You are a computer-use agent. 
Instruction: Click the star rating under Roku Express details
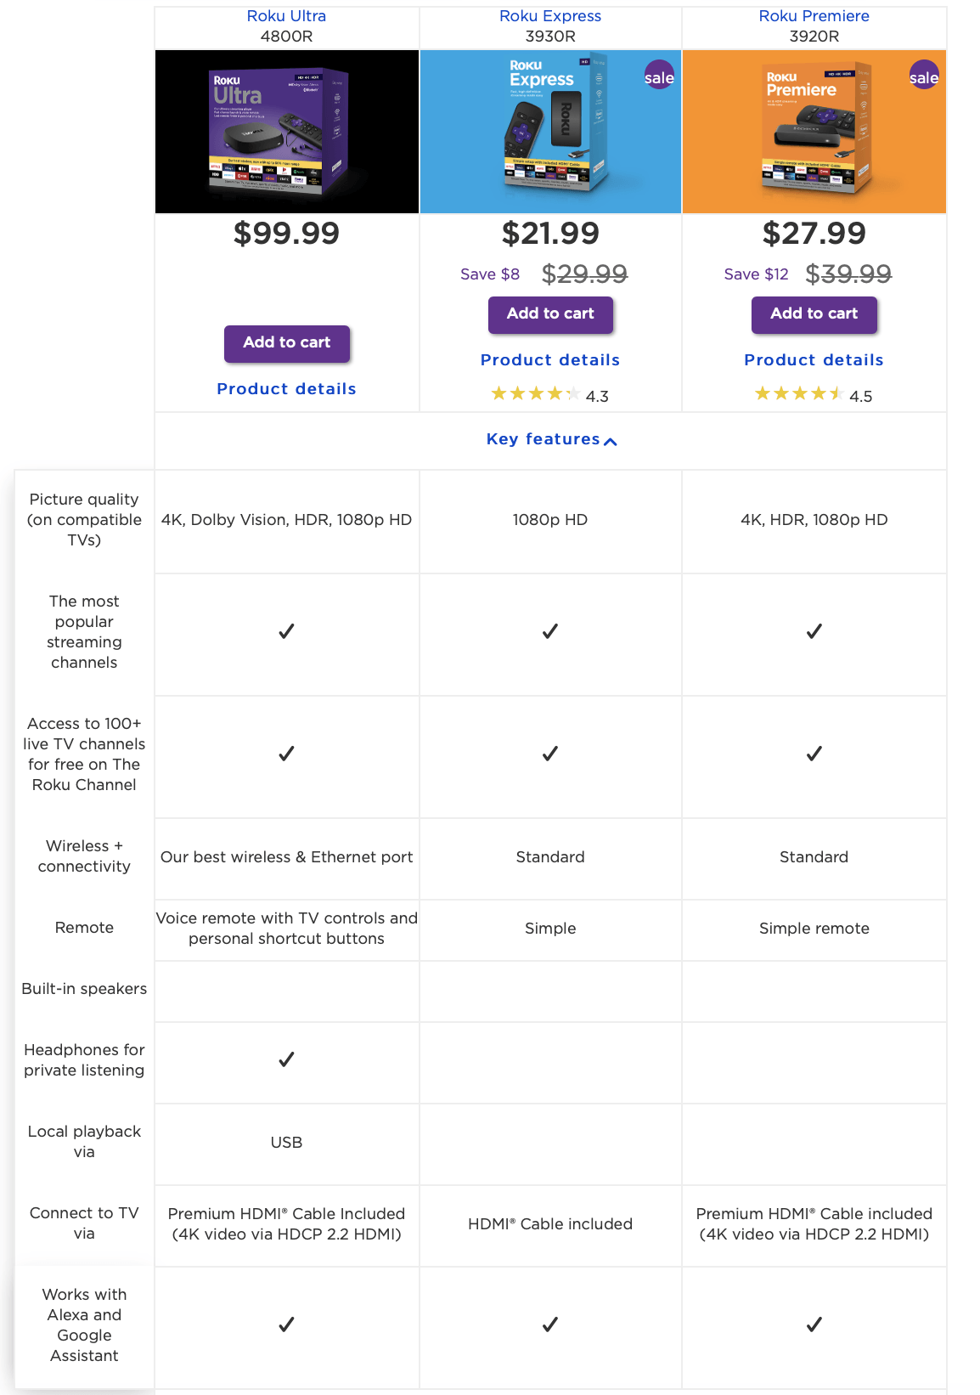tap(535, 393)
